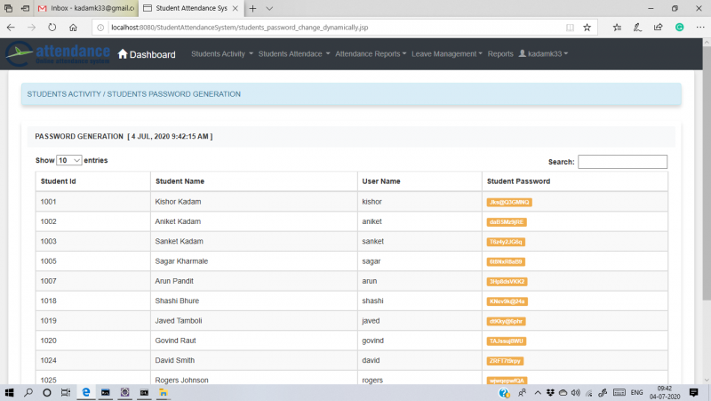
Task: Click the browser Back arrow
Action: tap(11, 28)
